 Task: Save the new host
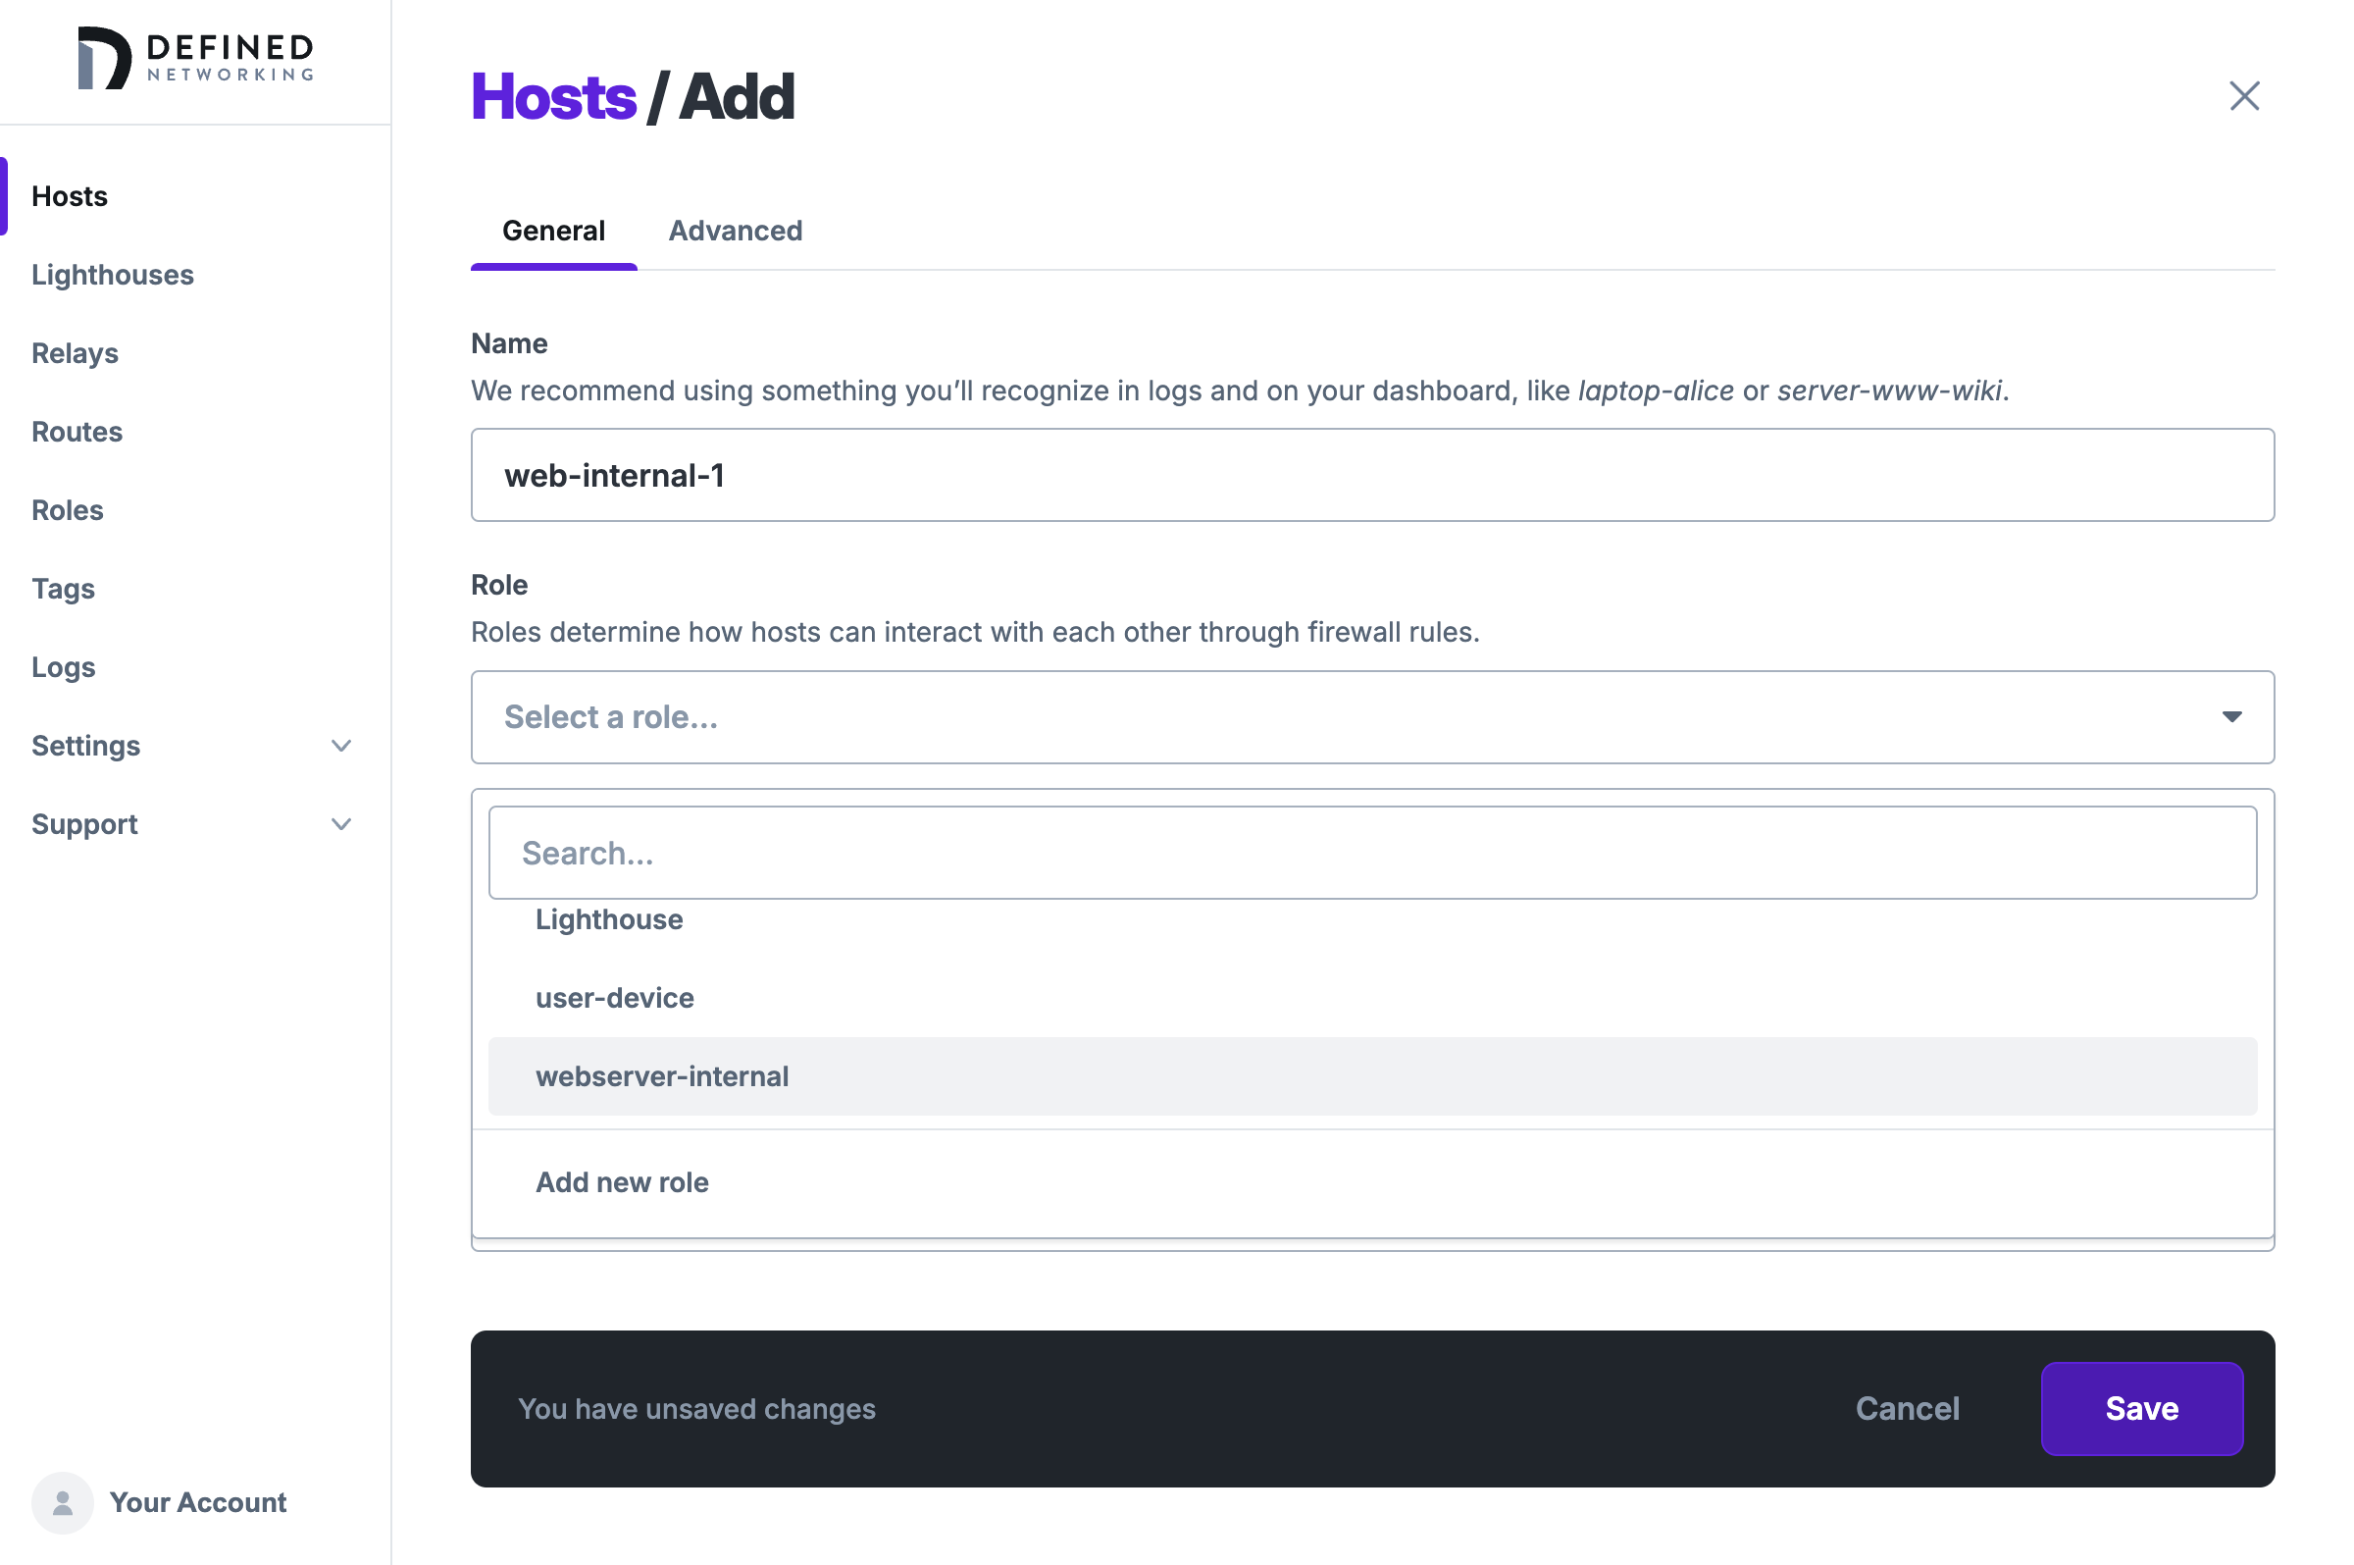point(2141,1408)
